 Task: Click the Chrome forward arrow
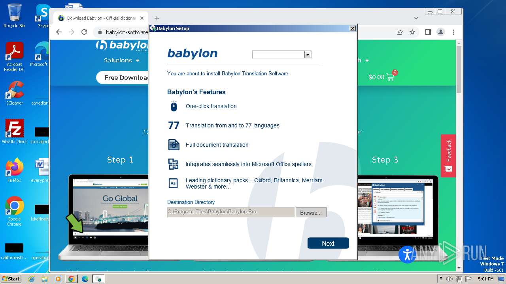(x=72, y=32)
